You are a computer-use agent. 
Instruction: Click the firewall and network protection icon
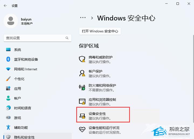coord(82,87)
